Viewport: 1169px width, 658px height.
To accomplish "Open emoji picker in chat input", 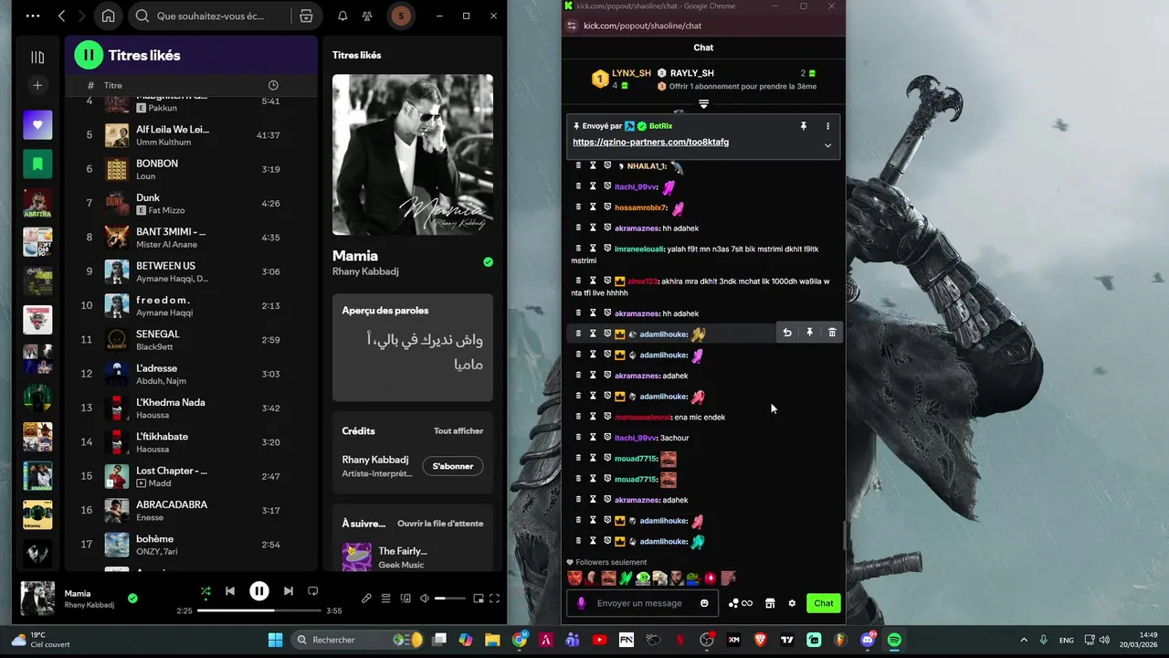I will [704, 603].
